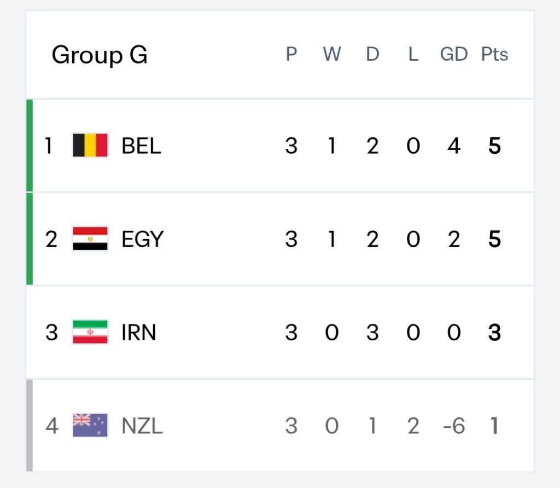Select the IRN team name
The image size is (560, 488).
pos(138,332)
